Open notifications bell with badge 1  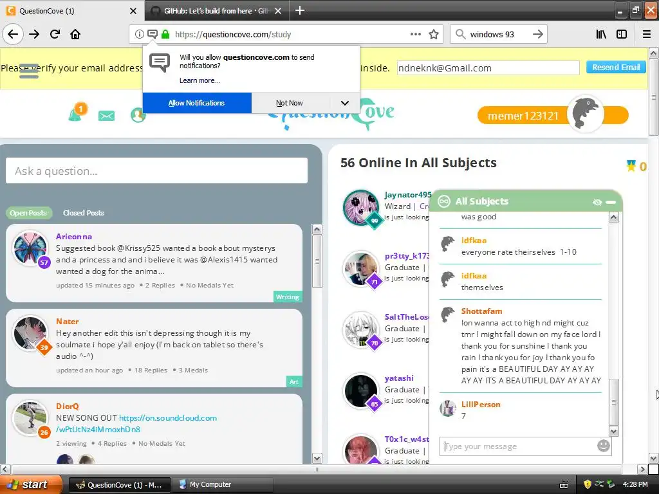coord(77,113)
